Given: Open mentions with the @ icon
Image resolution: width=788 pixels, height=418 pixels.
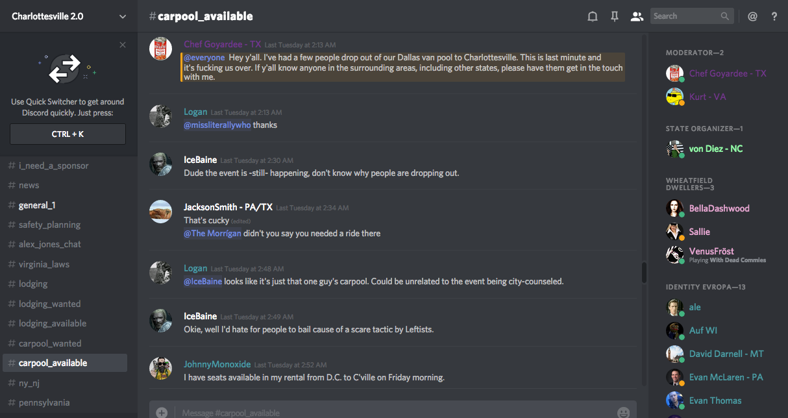Looking at the screenshot, I should pyautogui.click(x=752, y=17).
